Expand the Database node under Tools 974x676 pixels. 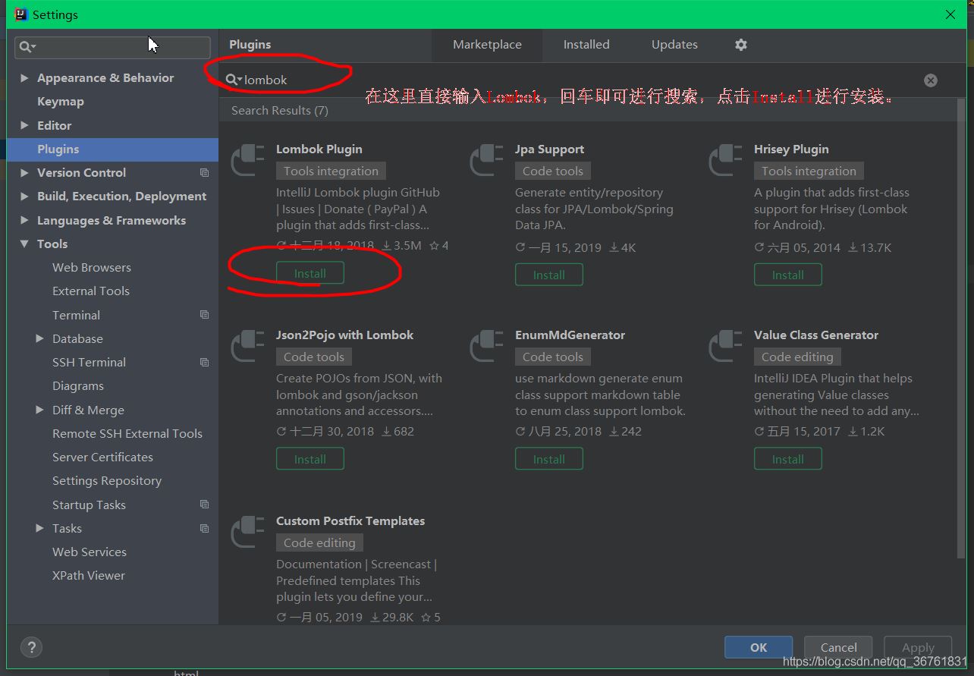click(40, 339)
